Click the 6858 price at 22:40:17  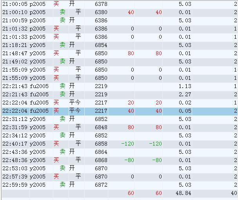(101, 144)
